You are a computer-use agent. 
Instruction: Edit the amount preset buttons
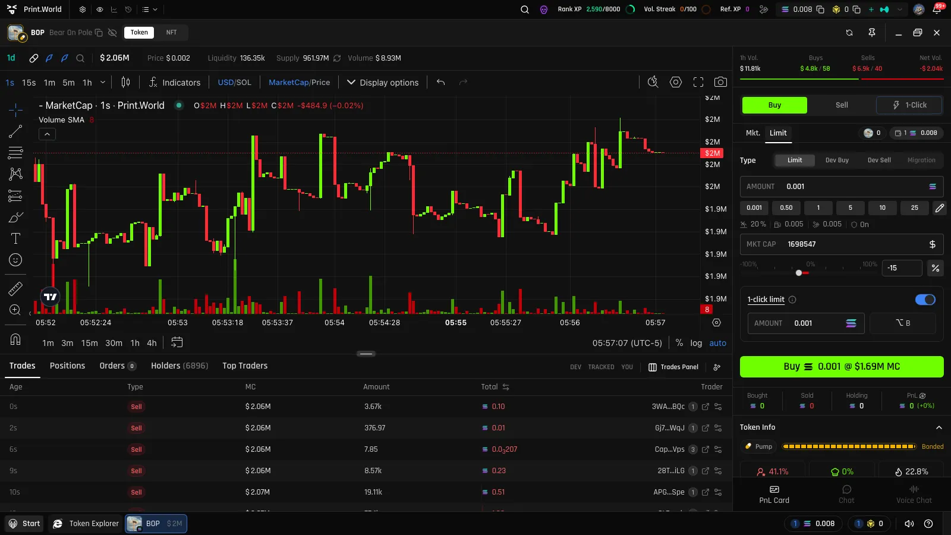939,208
